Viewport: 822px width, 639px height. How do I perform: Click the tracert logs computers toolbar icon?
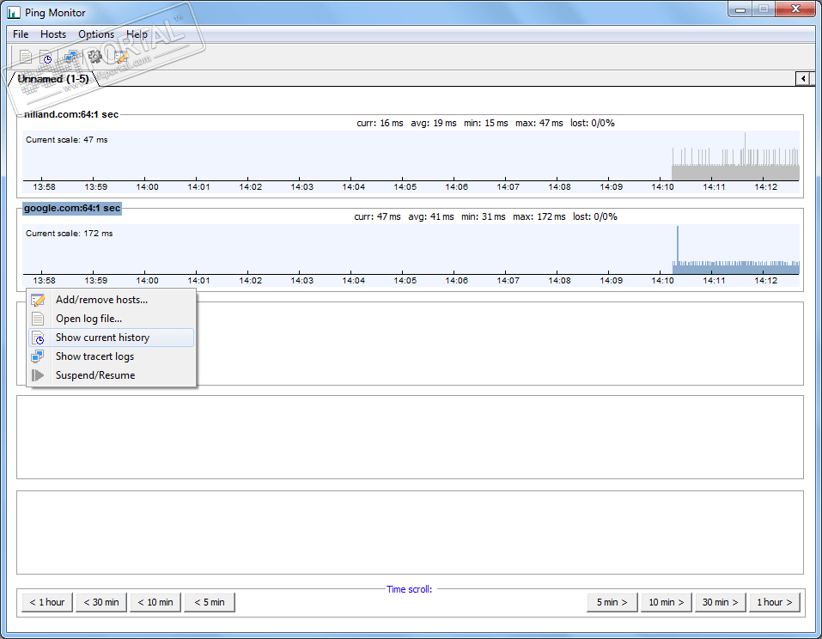[70, 56]
